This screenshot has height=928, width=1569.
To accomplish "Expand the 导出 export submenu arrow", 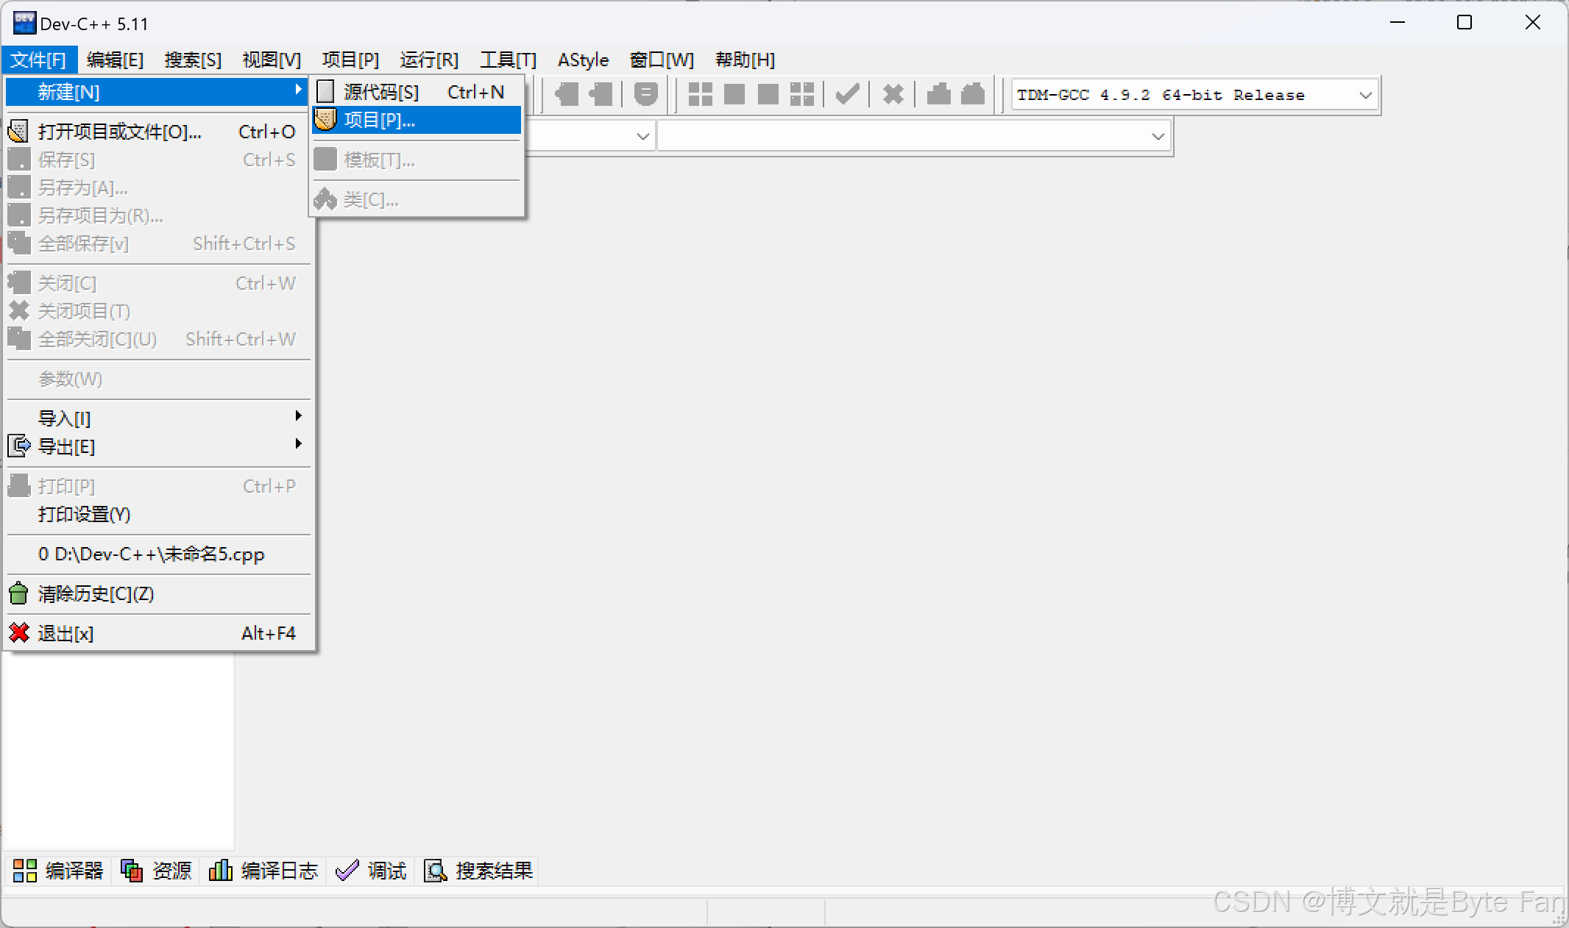I will click(298, 444).
